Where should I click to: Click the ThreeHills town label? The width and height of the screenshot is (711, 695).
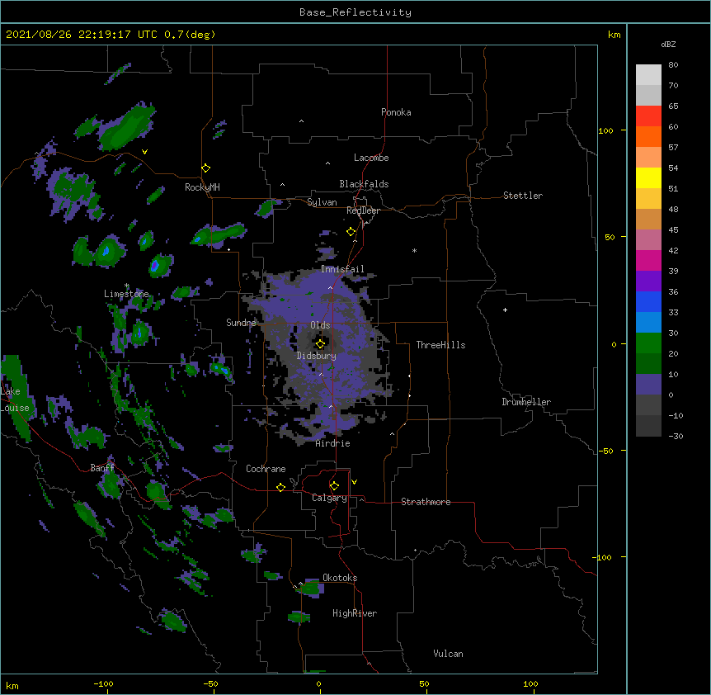click(x=440, y=345)
